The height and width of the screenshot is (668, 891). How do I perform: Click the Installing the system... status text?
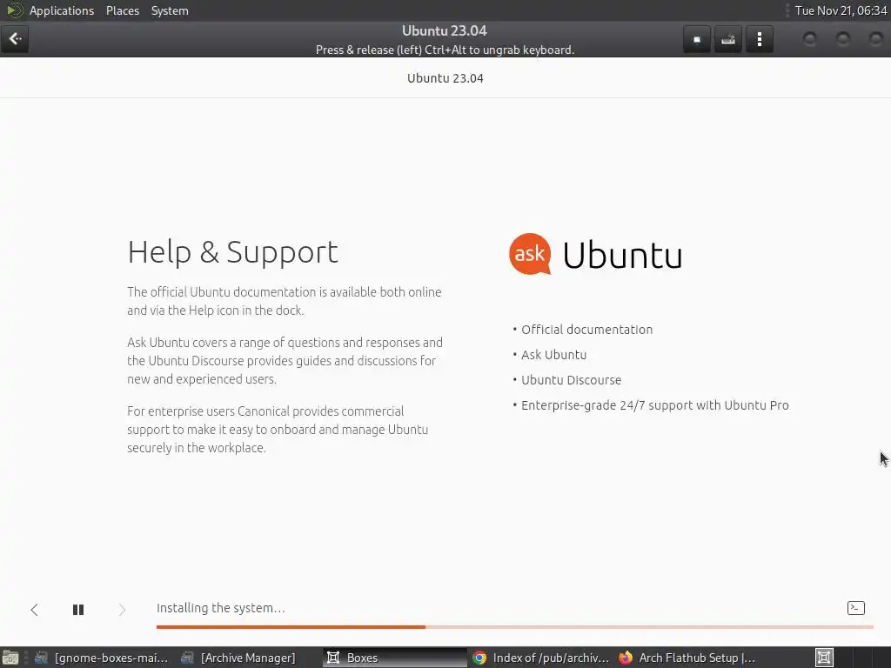click(220, 608)
